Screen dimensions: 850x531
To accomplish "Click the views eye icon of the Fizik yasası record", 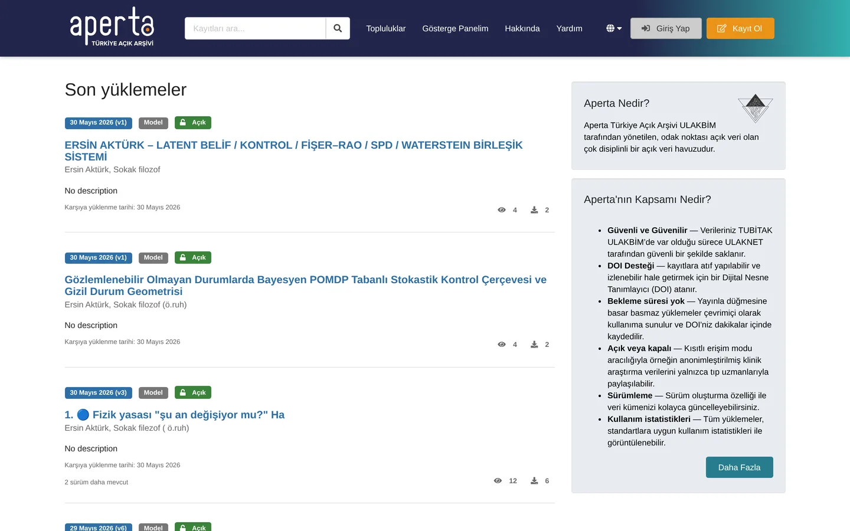I will 498,481.
